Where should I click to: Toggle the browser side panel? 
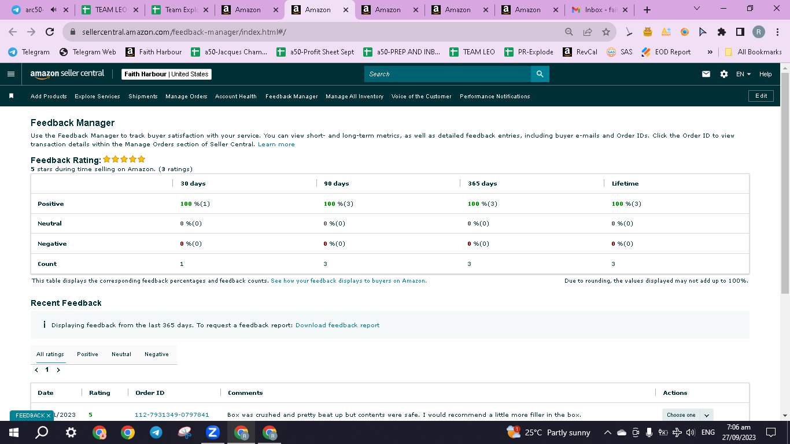[x=740, y=32]
